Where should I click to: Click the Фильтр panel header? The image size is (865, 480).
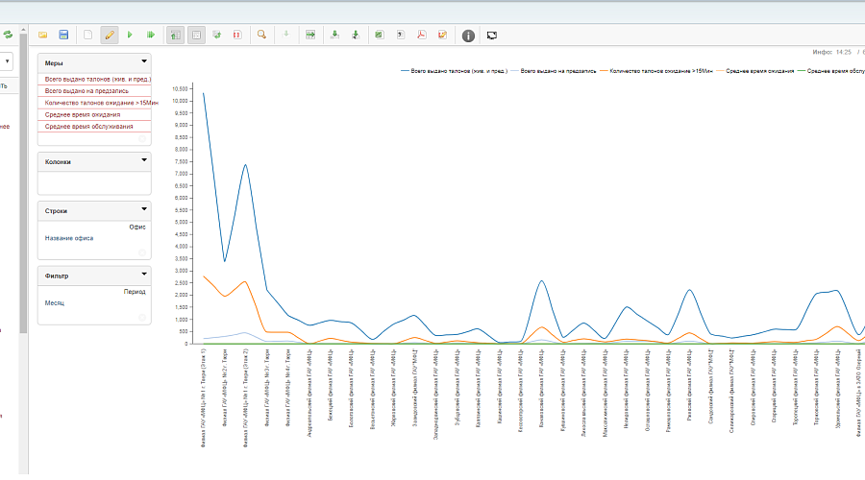pos(94,276)
